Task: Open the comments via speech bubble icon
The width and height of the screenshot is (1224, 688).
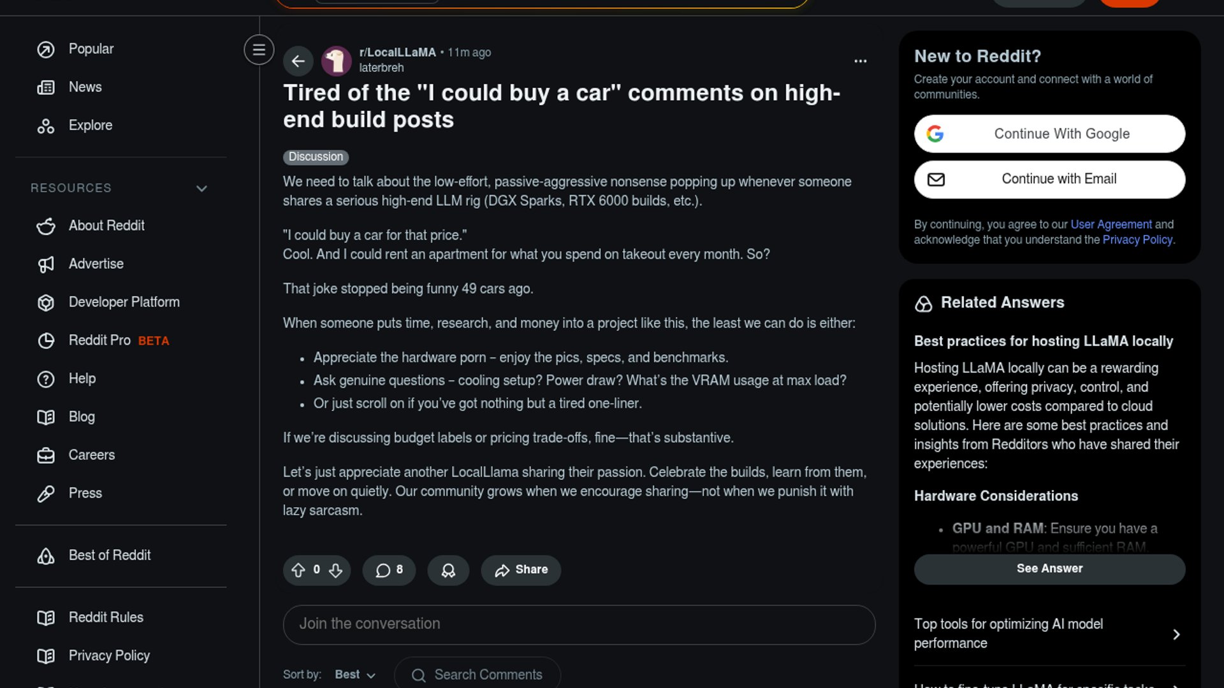Action: point(389,570)
